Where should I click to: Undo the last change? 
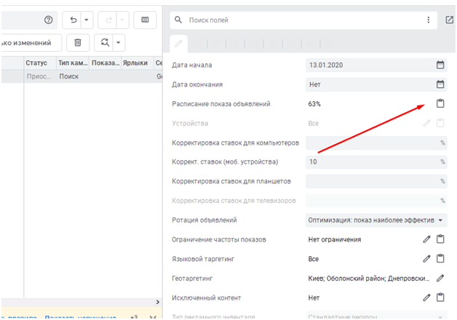[73, 20]
